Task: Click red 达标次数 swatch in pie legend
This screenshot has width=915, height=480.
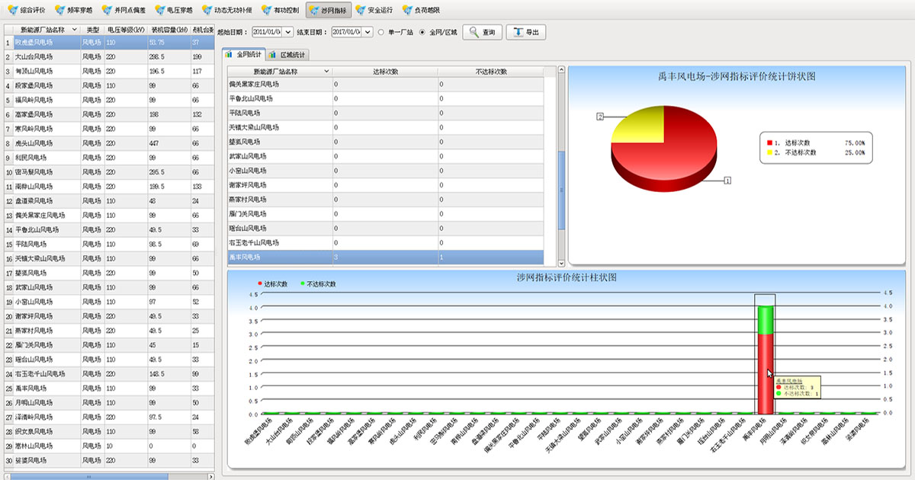Action: point(769,142)
